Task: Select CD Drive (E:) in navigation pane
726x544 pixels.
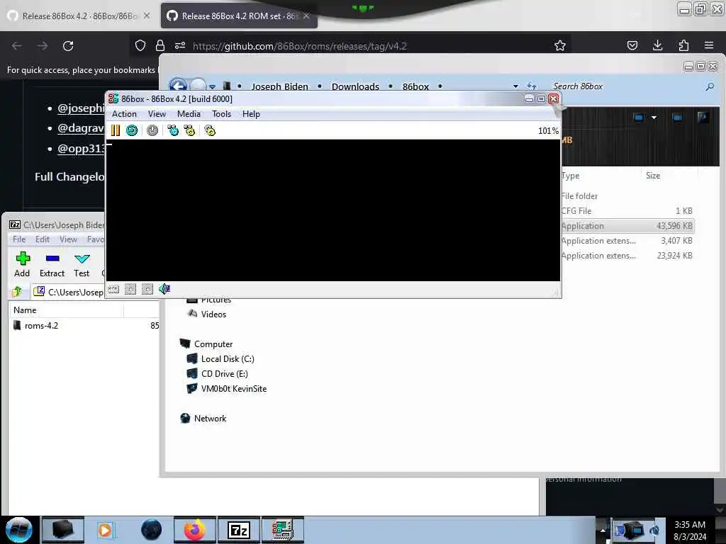Action: point(217,374)
